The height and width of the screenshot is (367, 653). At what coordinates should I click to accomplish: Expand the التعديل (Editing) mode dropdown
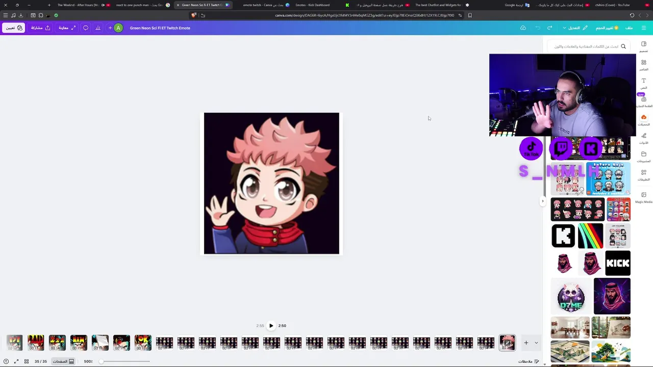575,28
